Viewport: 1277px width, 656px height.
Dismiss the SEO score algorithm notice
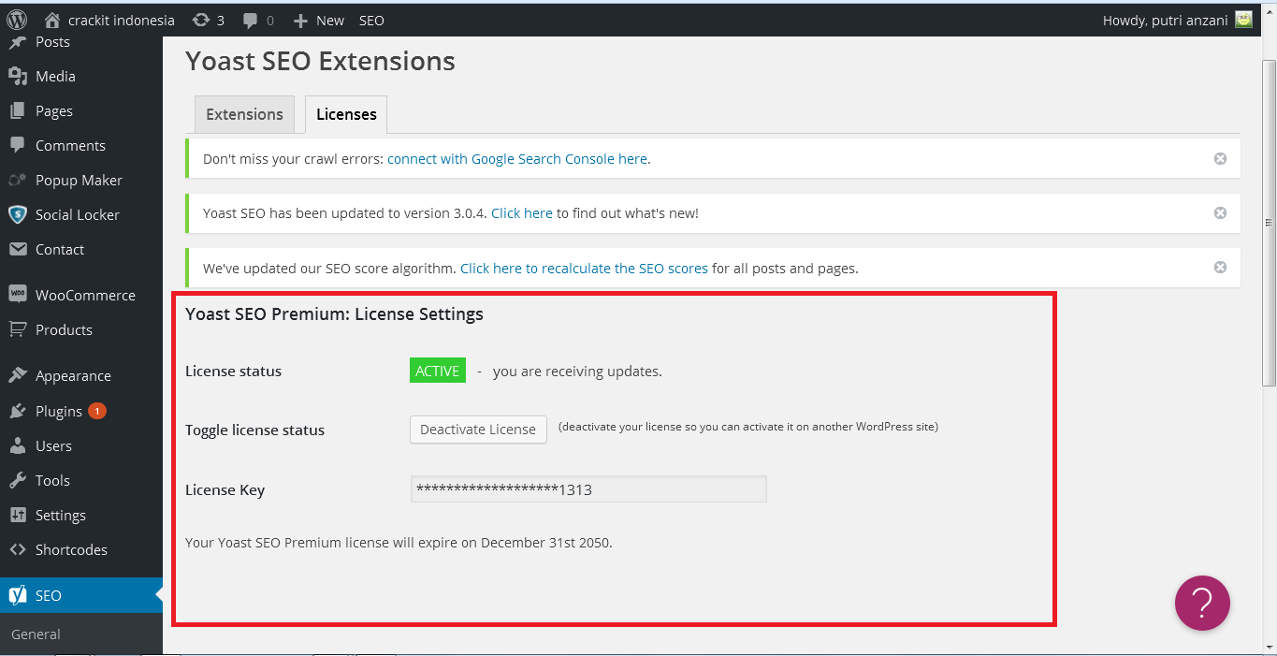point(1220,267)
